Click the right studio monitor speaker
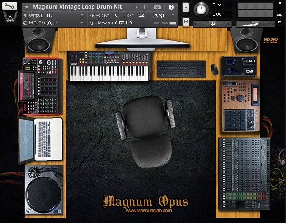Image resolution: width=286 pixels, height=223 pixels. tap(247, 40)
